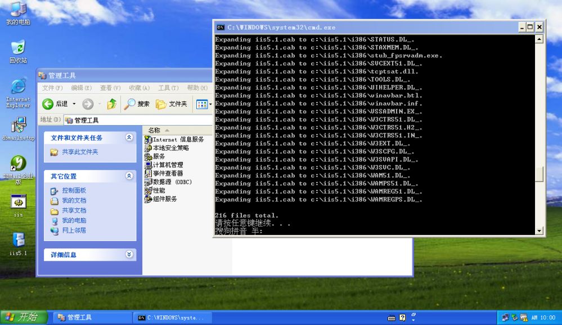Image resolution: width=562 pixels, height=325 pixels.
Task: Open the Back history dropdown arrow
Action: point(74,104)
